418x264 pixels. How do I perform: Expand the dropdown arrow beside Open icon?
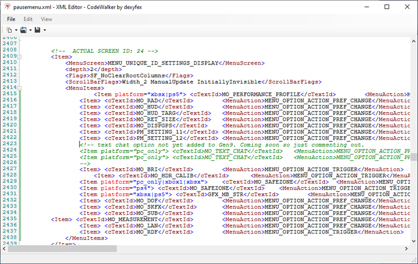tap(29, 30)
